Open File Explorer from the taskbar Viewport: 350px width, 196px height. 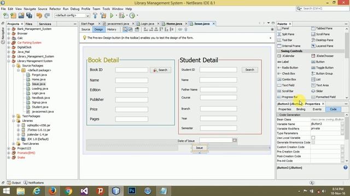coord(21,191)
